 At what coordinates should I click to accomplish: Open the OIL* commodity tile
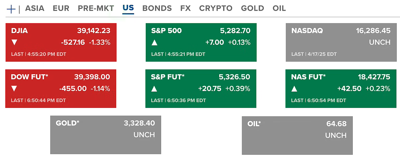(297, 135)
